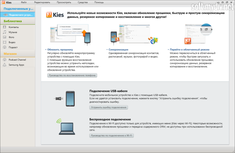Click Руководство по восстановлению телефона button
Screen dimensions: 235x153
72,75
